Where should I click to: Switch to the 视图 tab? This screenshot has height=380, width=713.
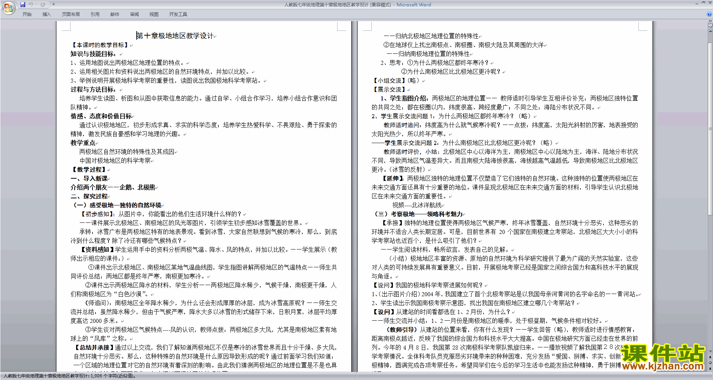(x=154, y=14)
